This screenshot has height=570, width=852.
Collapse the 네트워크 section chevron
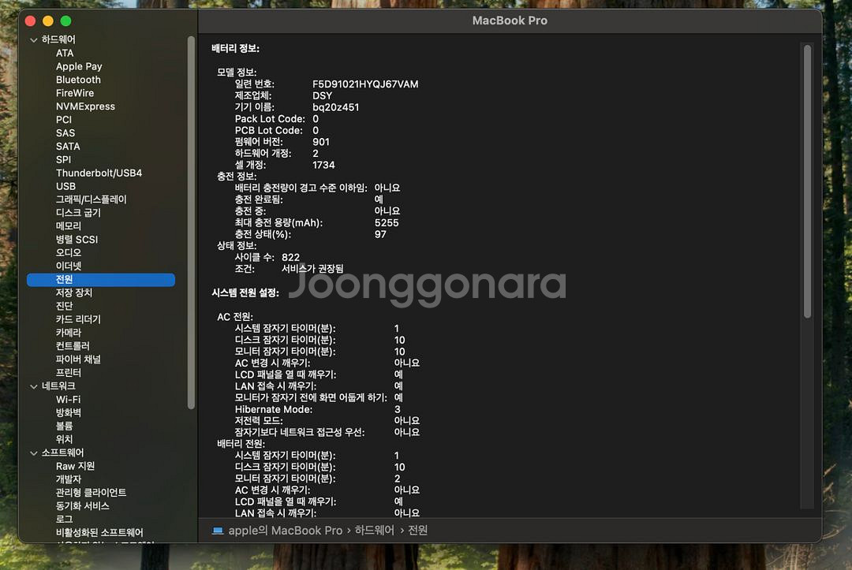pos(33,386)
